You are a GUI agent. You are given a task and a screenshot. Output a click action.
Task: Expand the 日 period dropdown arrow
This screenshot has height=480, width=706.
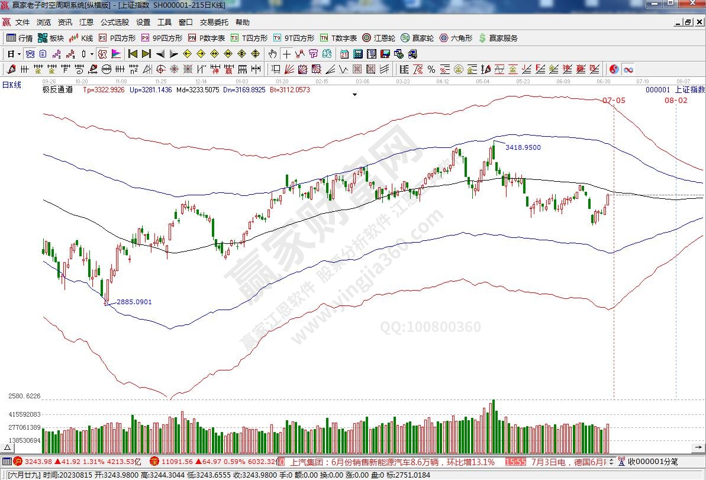[x=20, y=54]
